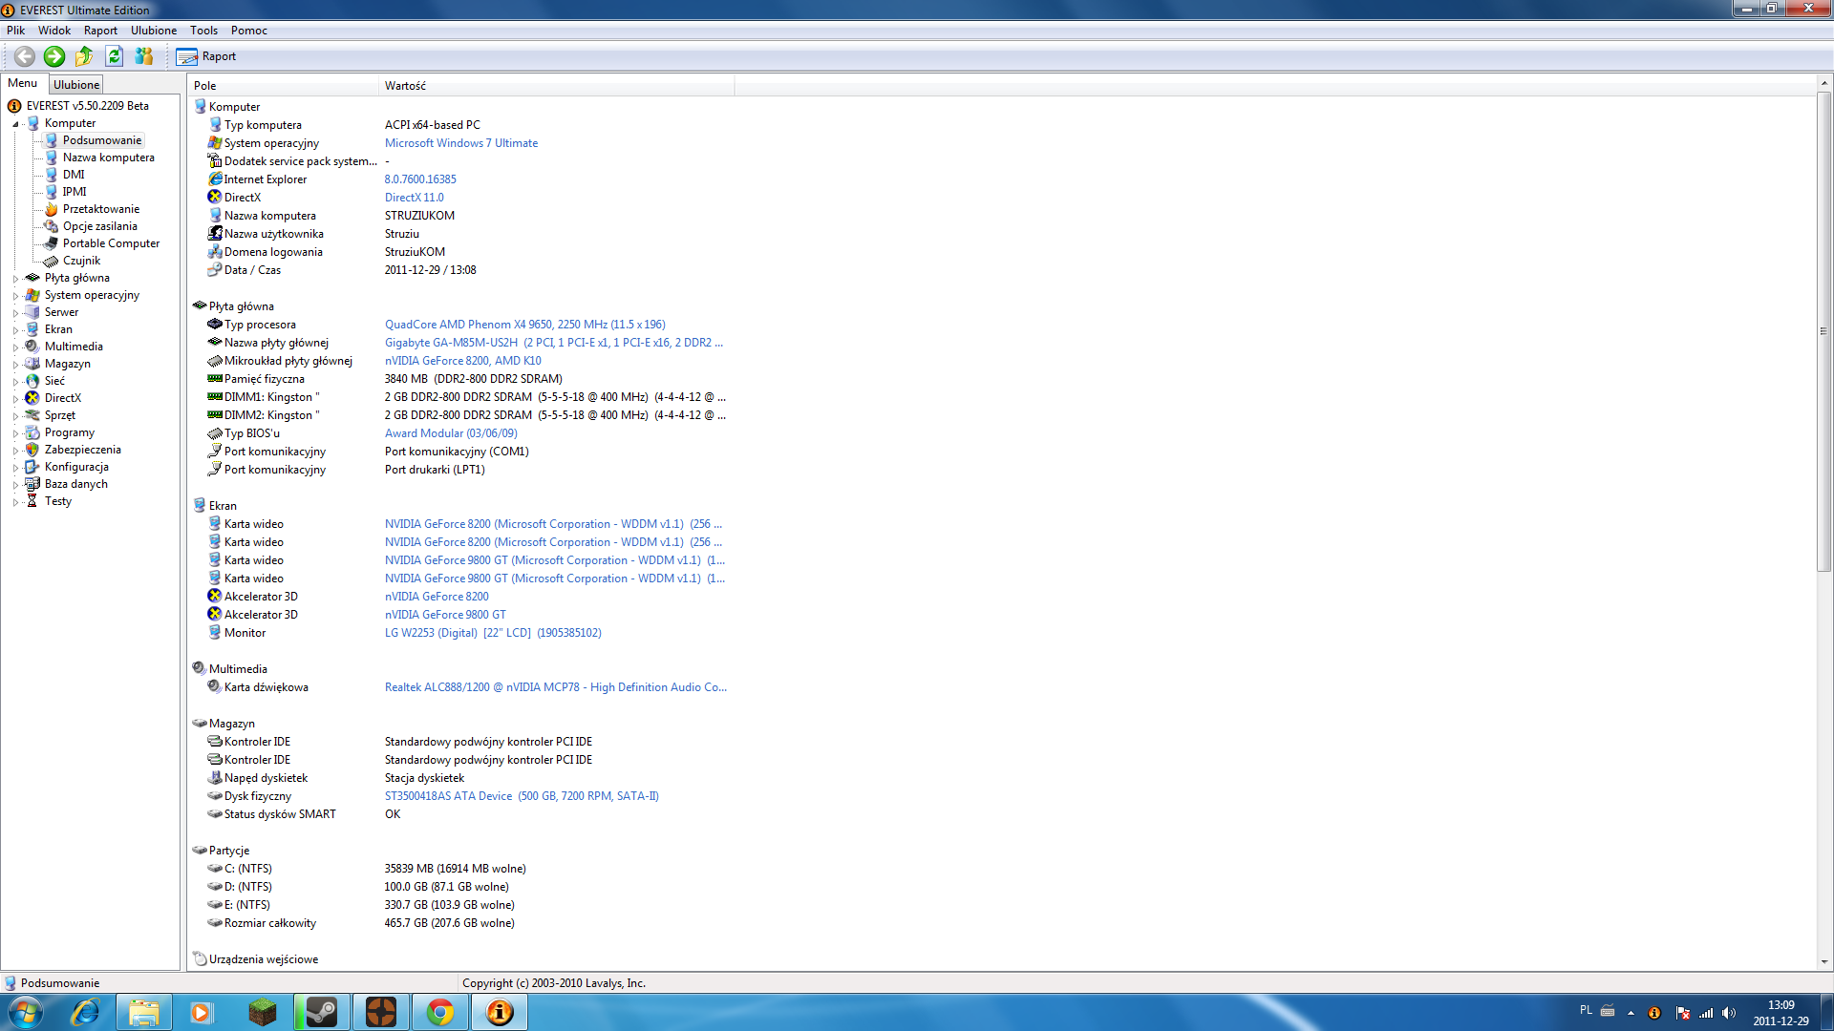Click the Back navigation arrow icon
This screenshot has width=1834, height=1031.
25,56
